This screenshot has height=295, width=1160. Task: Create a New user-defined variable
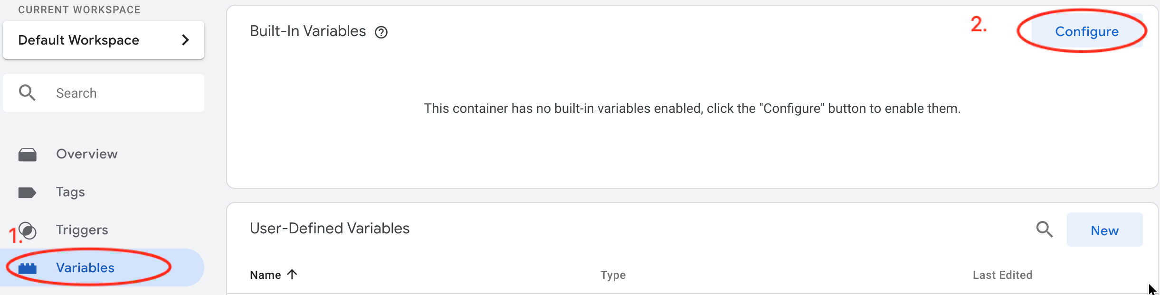[1104, 230]
